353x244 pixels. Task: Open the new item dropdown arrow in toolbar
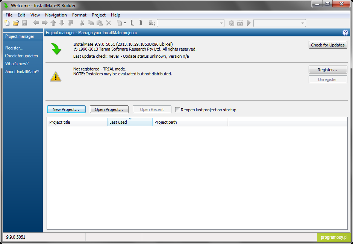(125, 23)
